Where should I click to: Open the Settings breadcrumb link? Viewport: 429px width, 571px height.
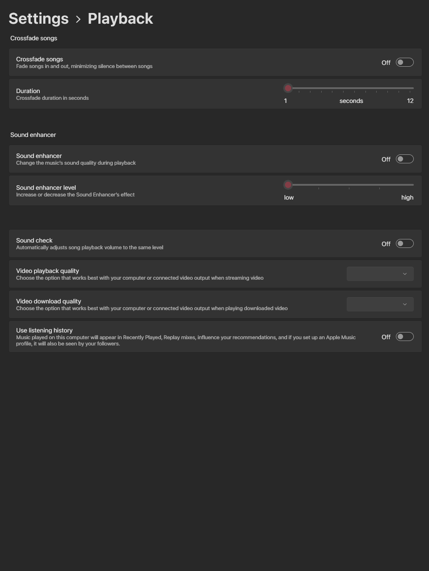(38, 18)
